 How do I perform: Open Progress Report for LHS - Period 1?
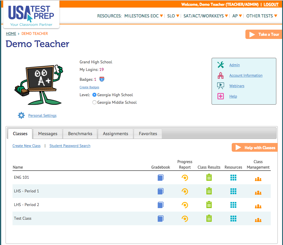tap(185, 191)
